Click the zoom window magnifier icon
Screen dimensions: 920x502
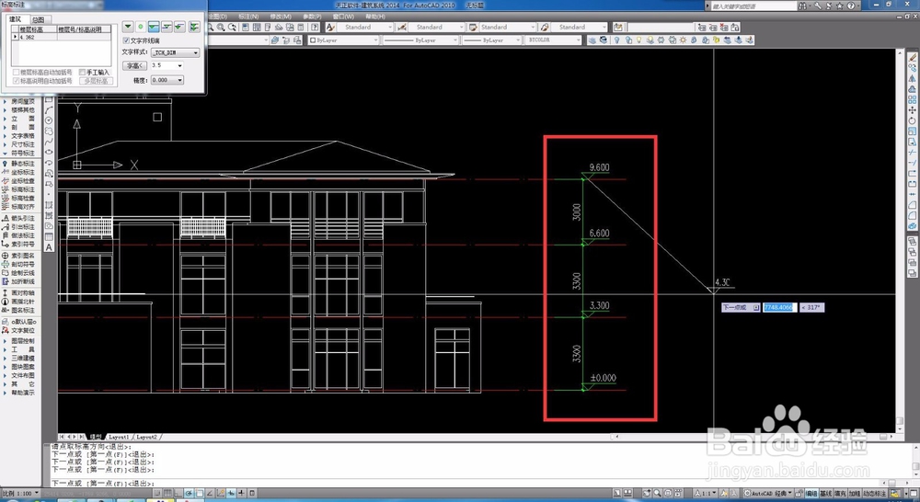221,27
